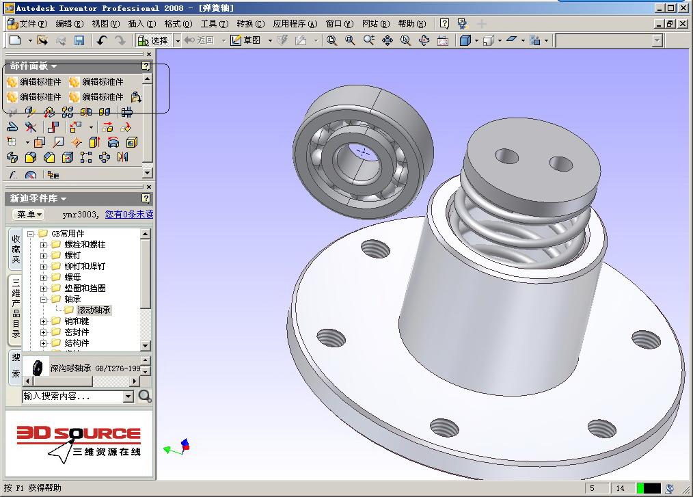Click the 您有0条未读 link
693x497 pixels.
coord(129,215)
